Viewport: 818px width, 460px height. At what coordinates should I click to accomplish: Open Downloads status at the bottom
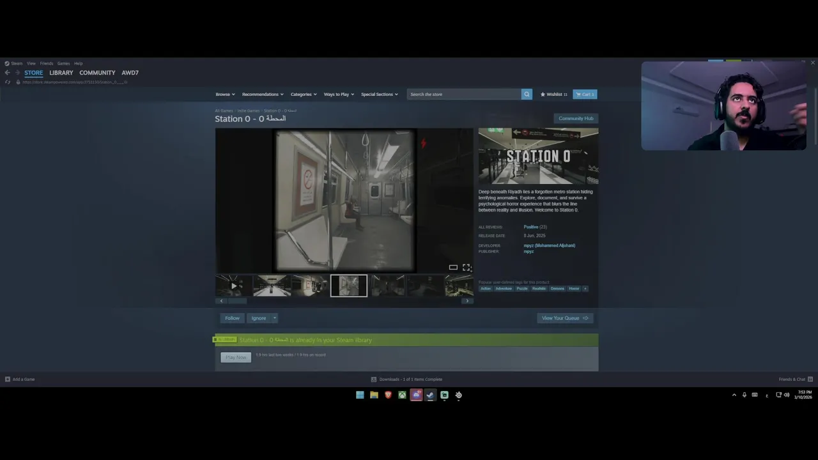(407, 379)
